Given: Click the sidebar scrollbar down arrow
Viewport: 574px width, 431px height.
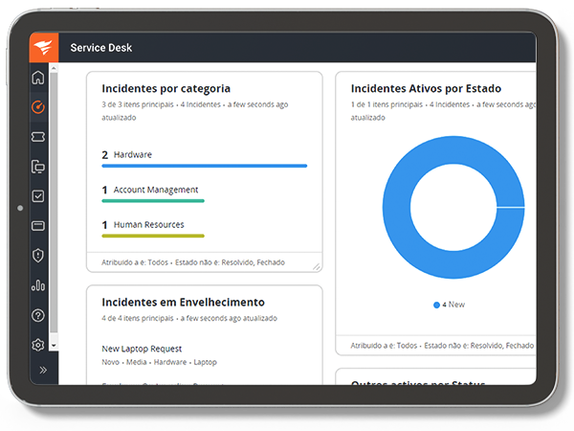Looking at the screenshot, I should (54, 345).
